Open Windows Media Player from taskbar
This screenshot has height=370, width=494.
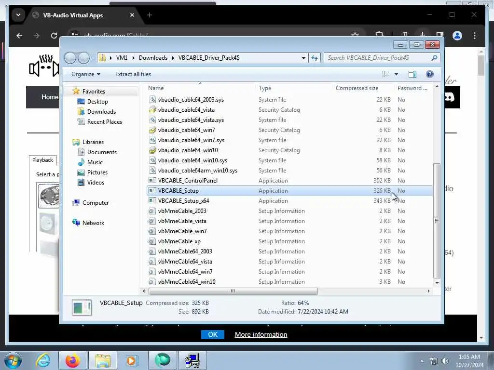[x=132, y=360]
